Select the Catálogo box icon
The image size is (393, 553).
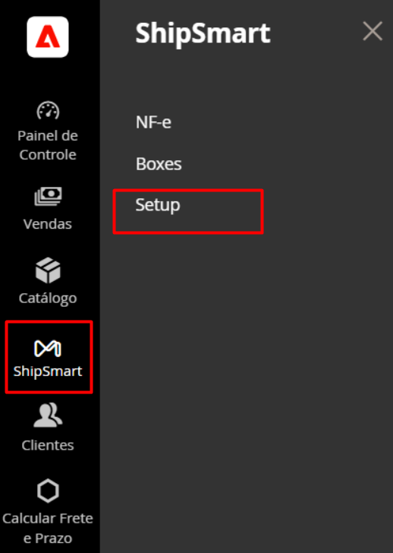(48, 270)
